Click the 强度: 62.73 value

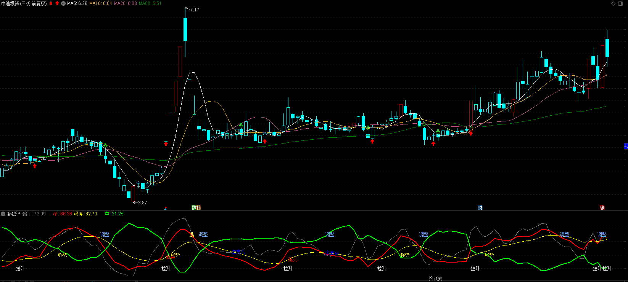pos(85,214)
